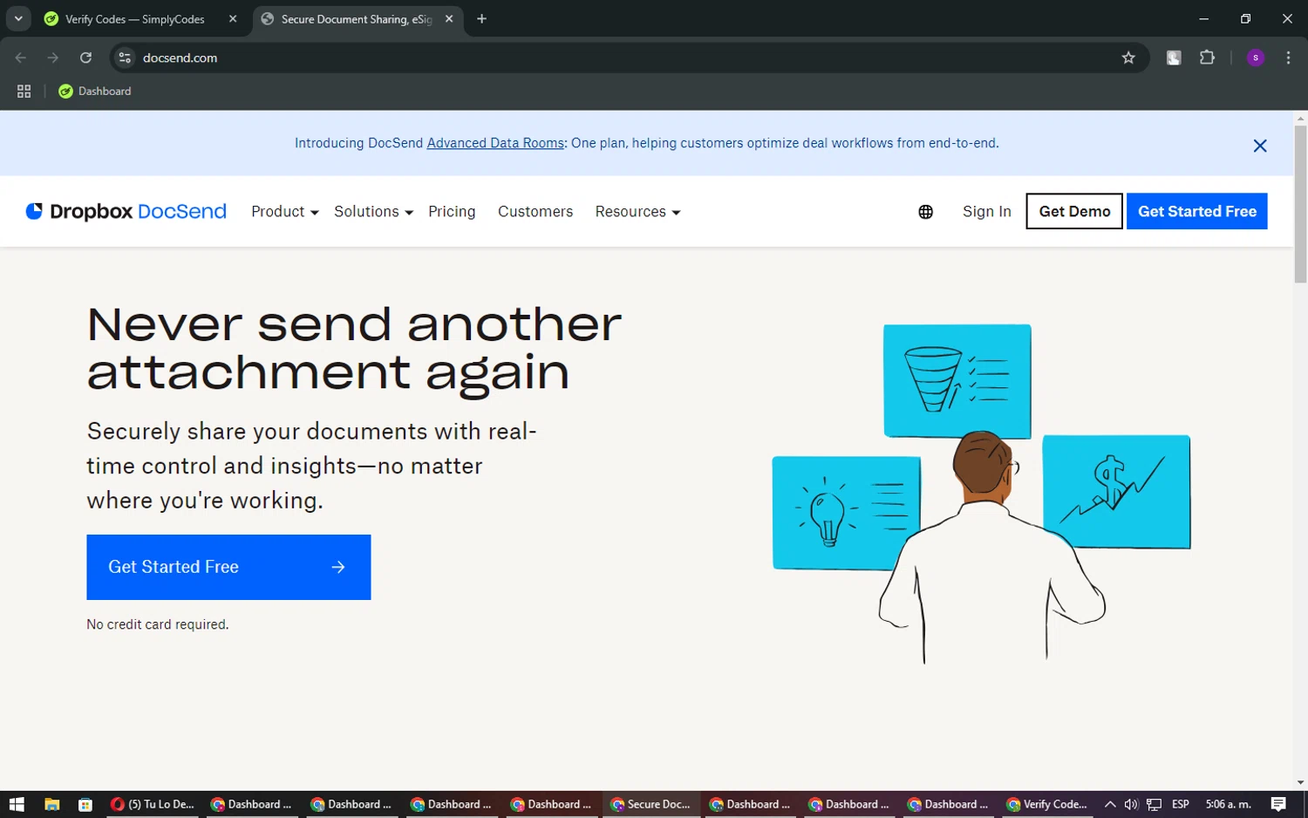Open the browser Extensions puzzle icon
This screenshot has width=1308, height=818.
(x=1207, y=58)
